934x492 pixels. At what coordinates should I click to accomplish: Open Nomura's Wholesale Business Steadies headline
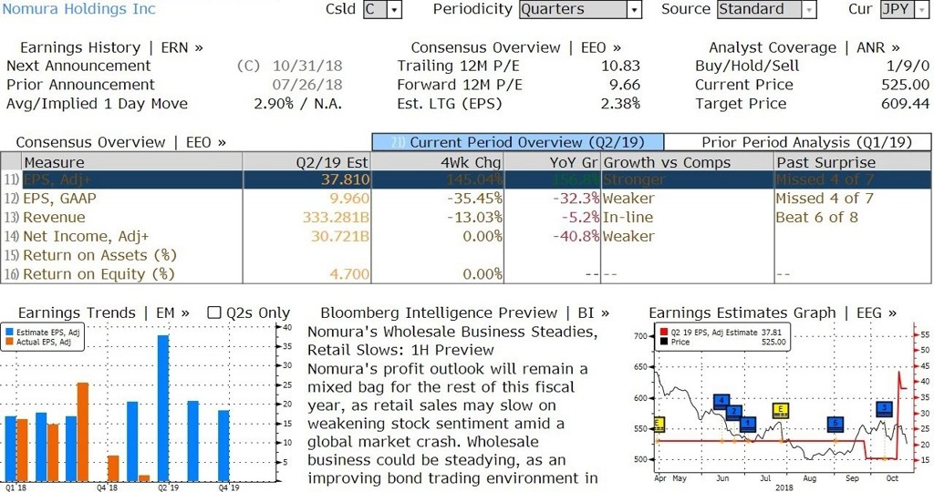click(452, 341)
